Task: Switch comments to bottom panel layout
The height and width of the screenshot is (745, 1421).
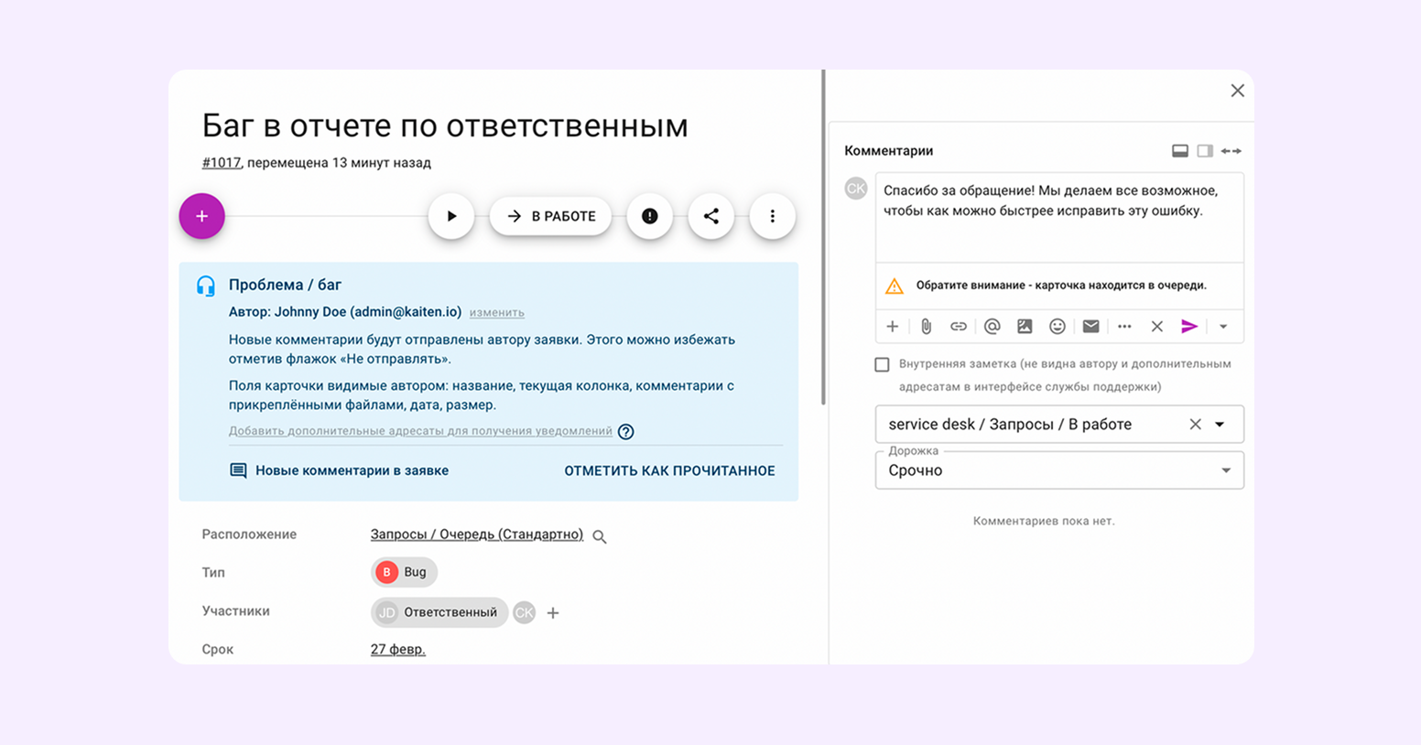Action: [x=1180, y=151]
